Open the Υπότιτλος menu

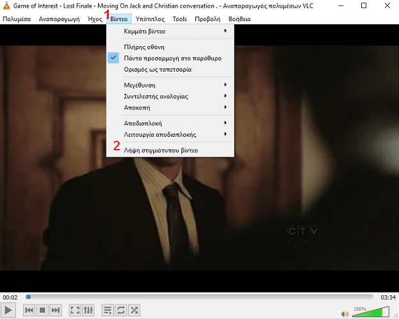pos(150,19)
